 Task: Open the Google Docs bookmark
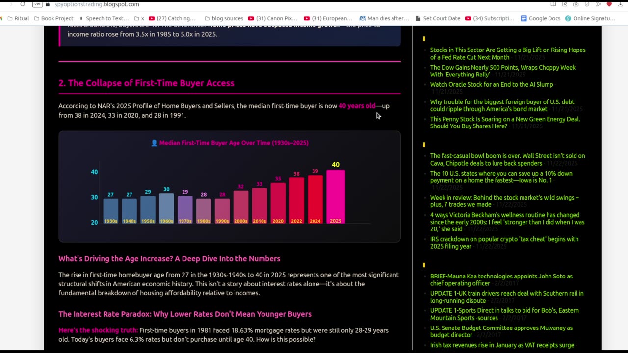[540, 18]
